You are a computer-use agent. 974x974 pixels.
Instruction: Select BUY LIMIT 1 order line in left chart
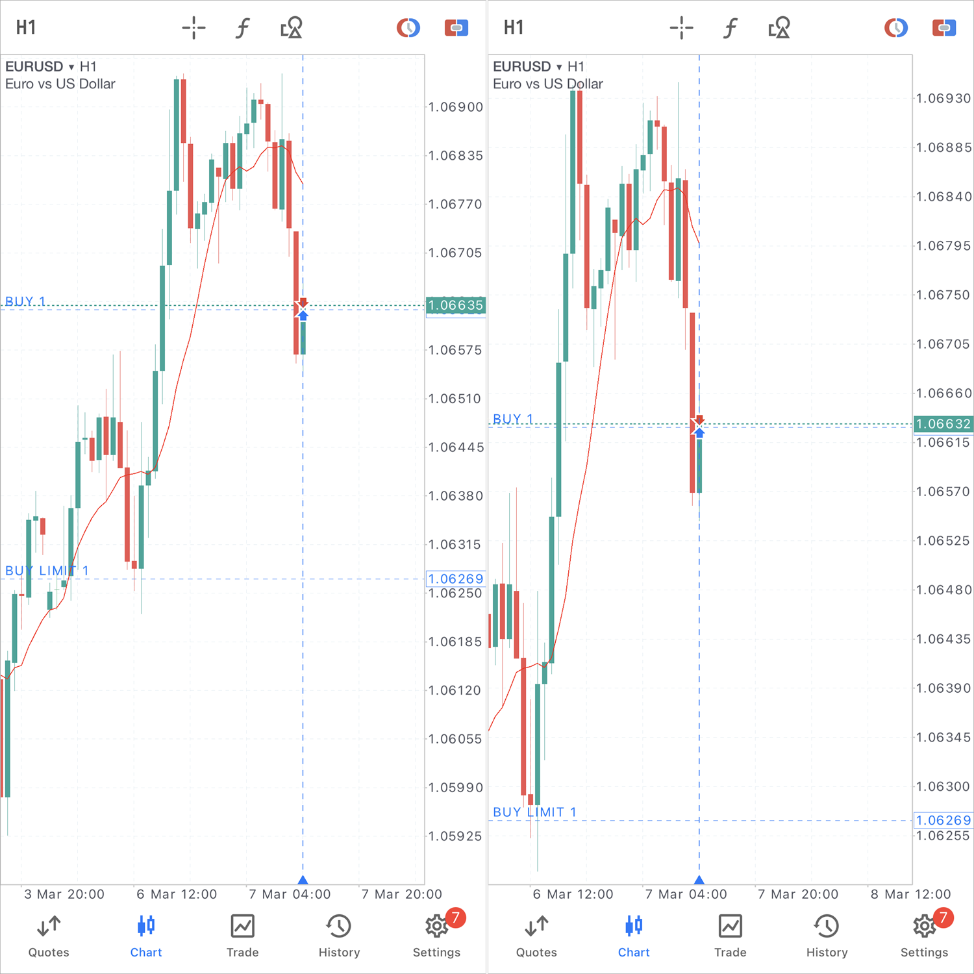pos(47,571)
